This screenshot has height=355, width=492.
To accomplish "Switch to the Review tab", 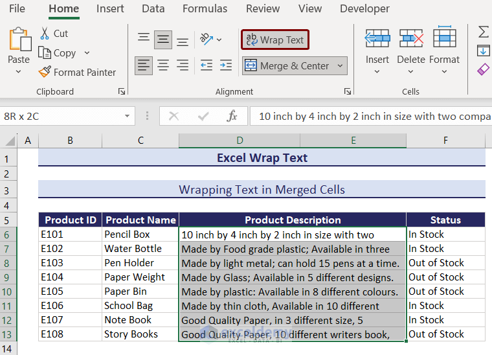I will click(x=263, y=9).
